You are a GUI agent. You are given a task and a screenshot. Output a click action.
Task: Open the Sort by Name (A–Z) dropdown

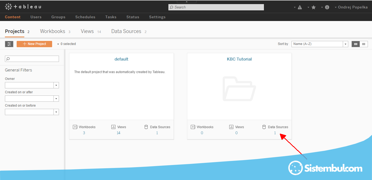[320, 44]
